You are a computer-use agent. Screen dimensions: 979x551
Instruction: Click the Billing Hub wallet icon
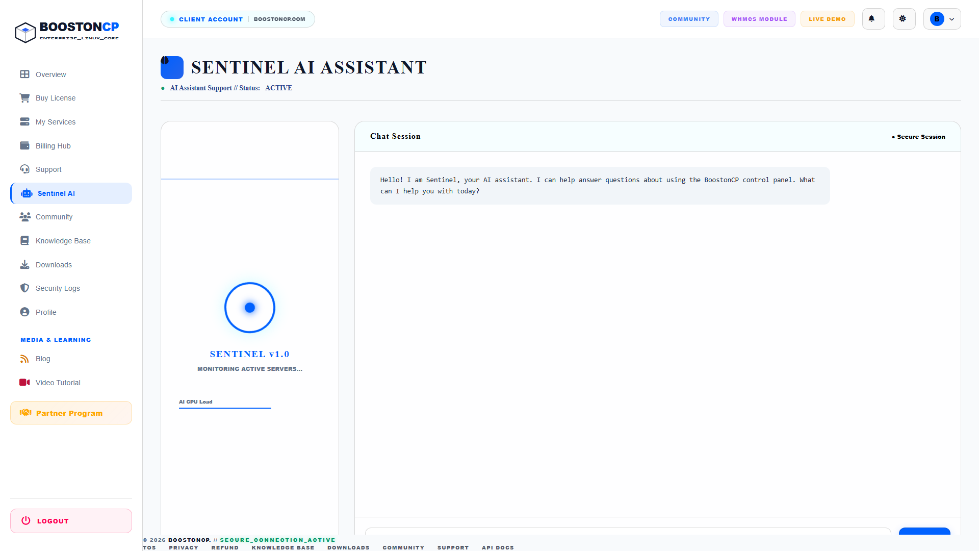pyautogui.click(x=24, y=145)
